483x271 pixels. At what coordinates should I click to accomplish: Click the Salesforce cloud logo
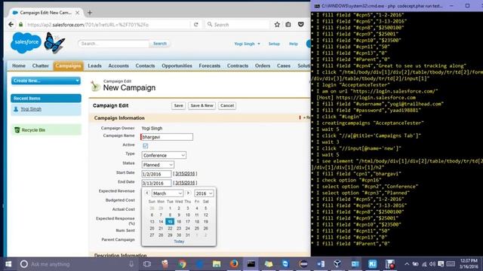pyautogui.click(x=26, y=43)
